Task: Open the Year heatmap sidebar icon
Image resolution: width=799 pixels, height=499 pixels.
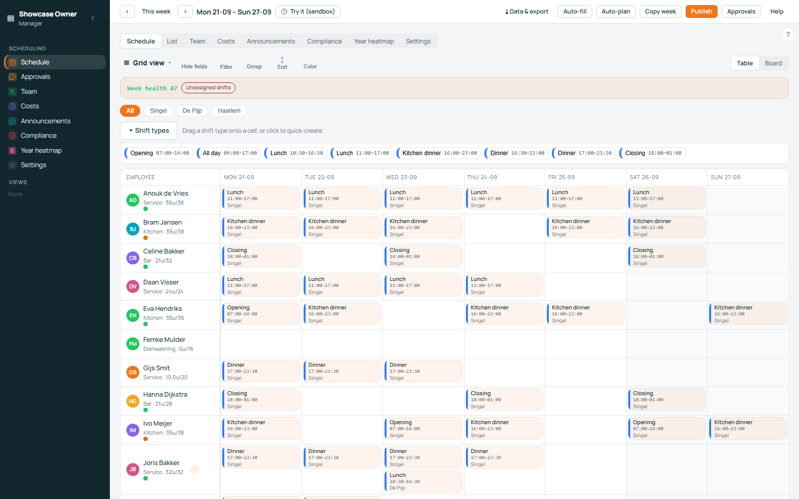Action: [12, 151]
